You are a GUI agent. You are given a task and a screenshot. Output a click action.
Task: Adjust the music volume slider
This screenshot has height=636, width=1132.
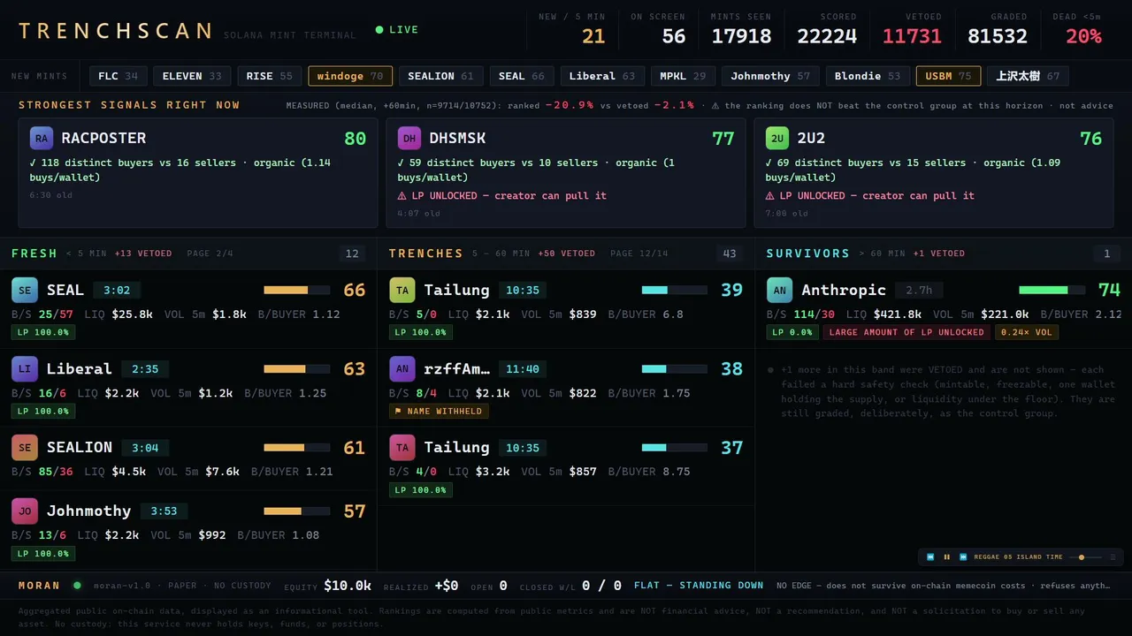pos(1087,557)
